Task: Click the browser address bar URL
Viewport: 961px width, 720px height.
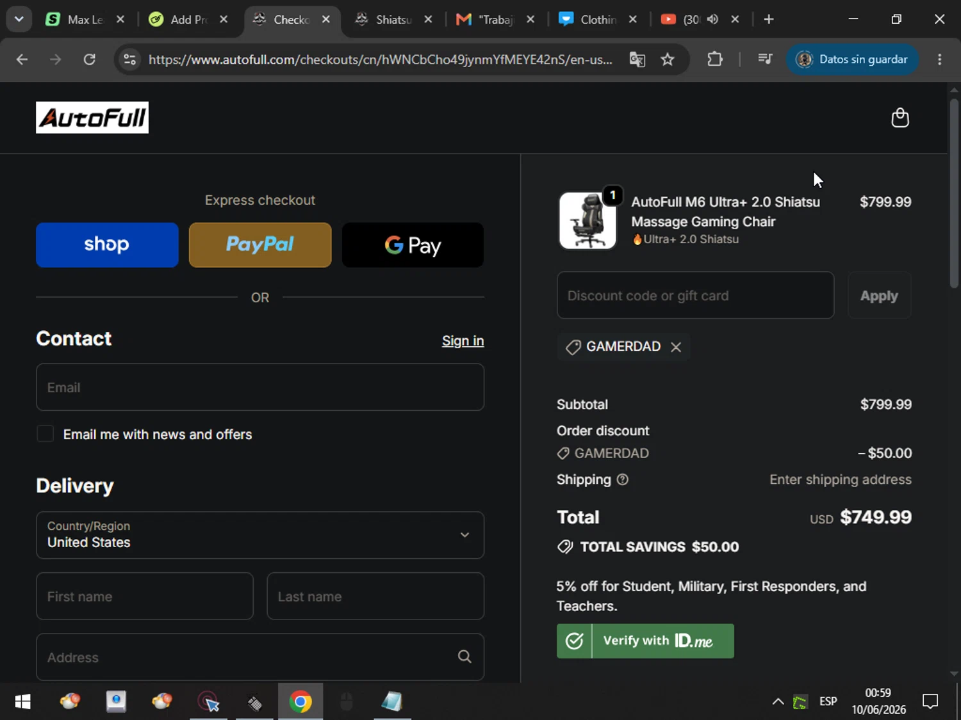Action: tap(381, 60)
